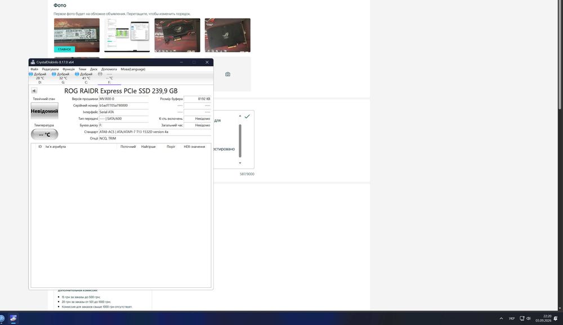This screenshot has width=563, height=325.
Task: Click the CrystalDiskInfo taskbar icon
Action: coord(14,318)
